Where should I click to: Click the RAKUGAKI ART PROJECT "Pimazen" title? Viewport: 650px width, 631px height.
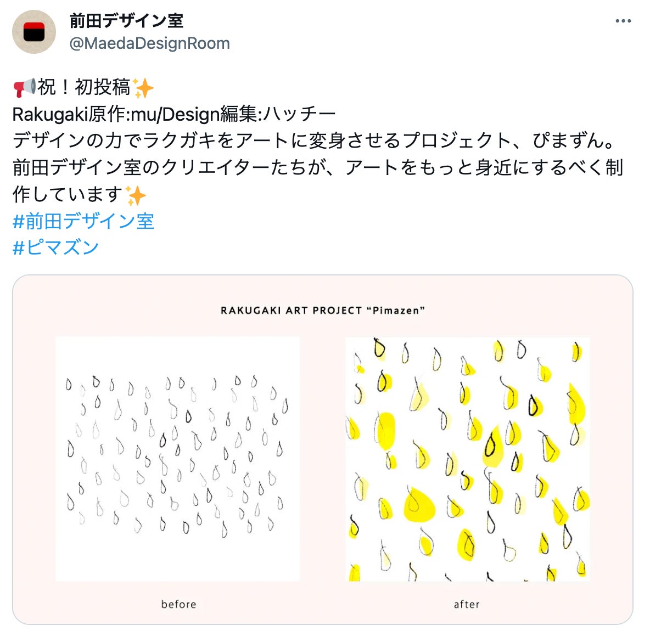[x=322, y=311]
